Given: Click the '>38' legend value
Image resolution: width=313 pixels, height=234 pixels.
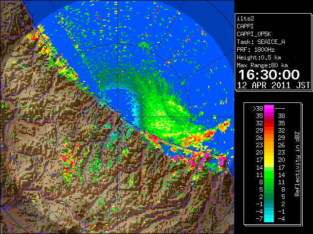Looking at the screenshot, I should (x=258, y=109).
